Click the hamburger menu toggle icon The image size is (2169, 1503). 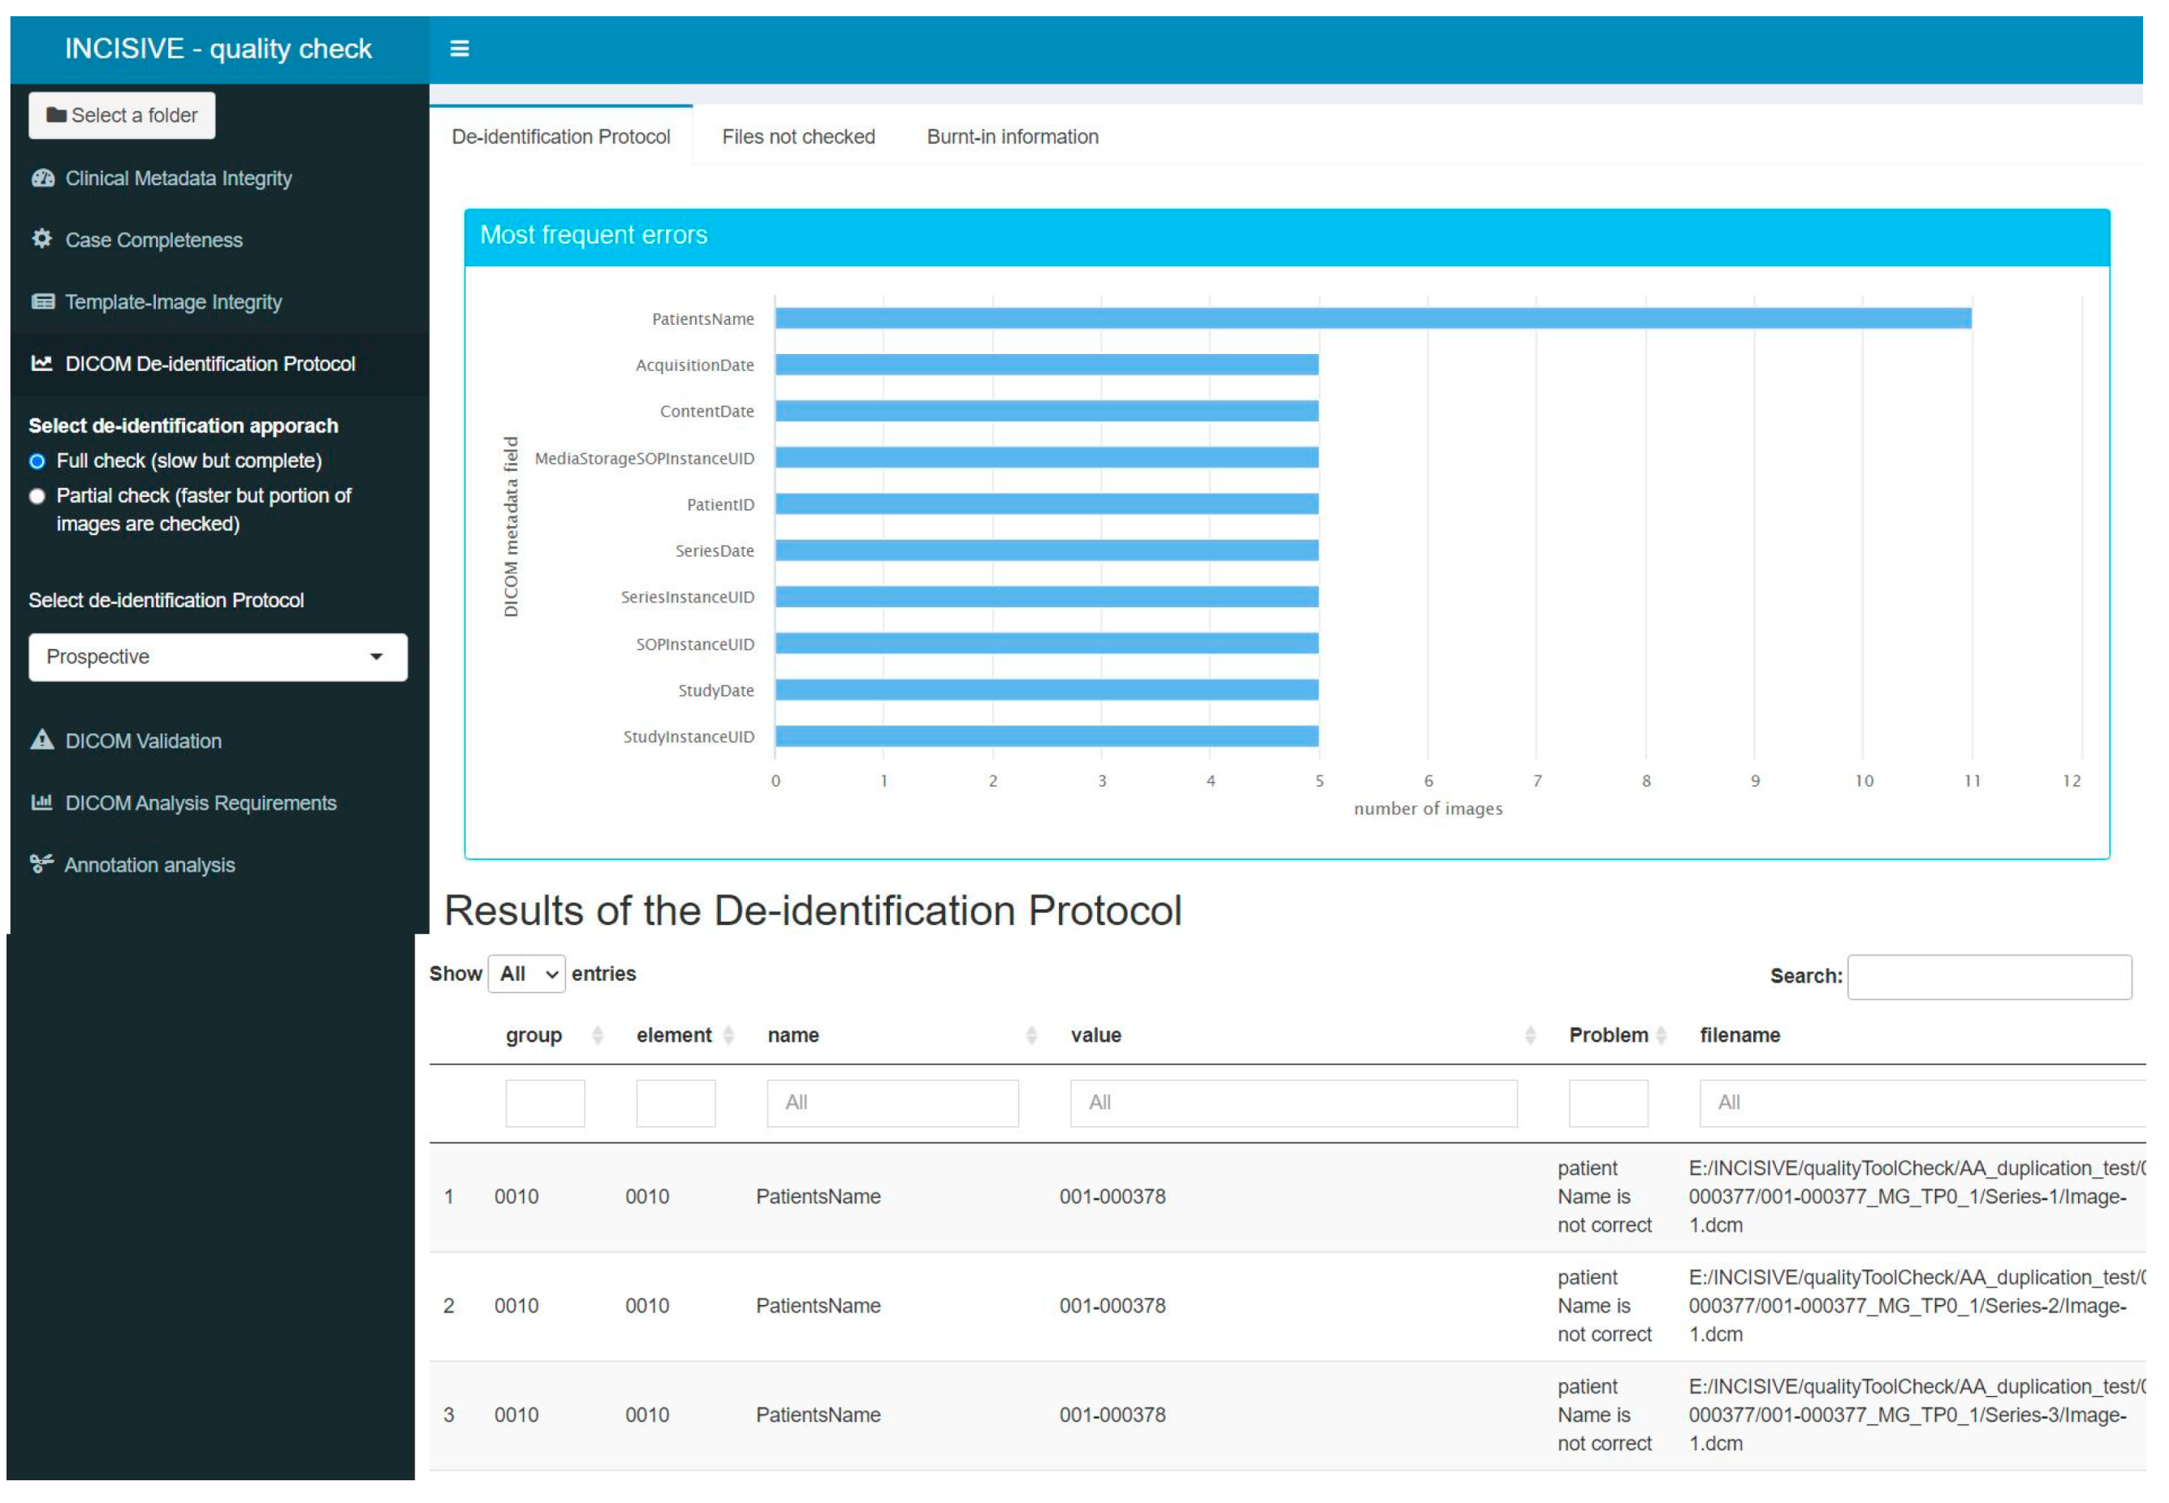(x=459, y=48)
